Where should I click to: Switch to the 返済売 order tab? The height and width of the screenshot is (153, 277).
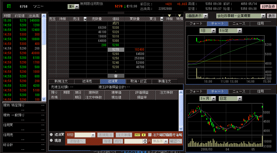(87, 81)
